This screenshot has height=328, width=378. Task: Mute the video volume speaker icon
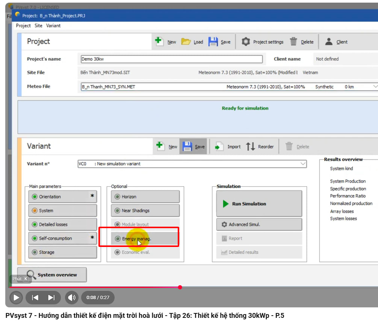pos(72,298)
